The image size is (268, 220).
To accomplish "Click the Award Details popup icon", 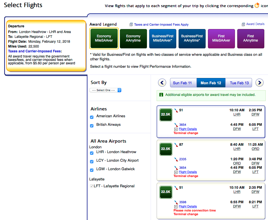I will pos(243,24).
